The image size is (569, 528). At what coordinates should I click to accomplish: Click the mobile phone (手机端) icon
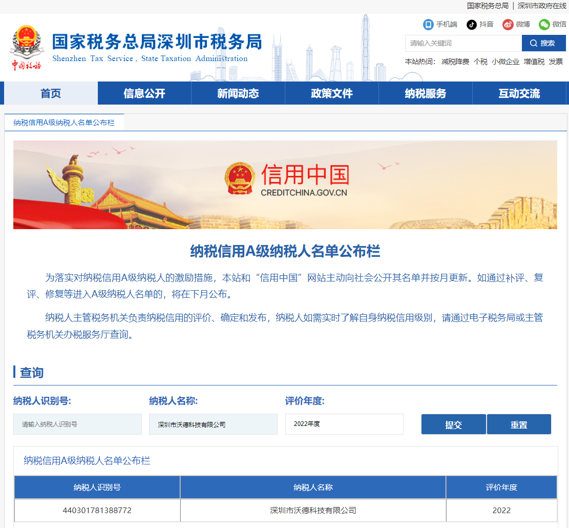[x=428, y=24]
